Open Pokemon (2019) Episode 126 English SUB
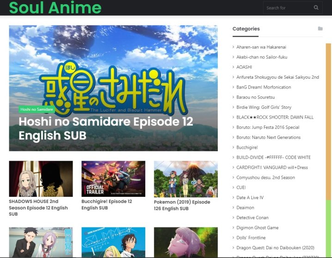The width and height of the screenshot is (332, 258). [182, 205]
